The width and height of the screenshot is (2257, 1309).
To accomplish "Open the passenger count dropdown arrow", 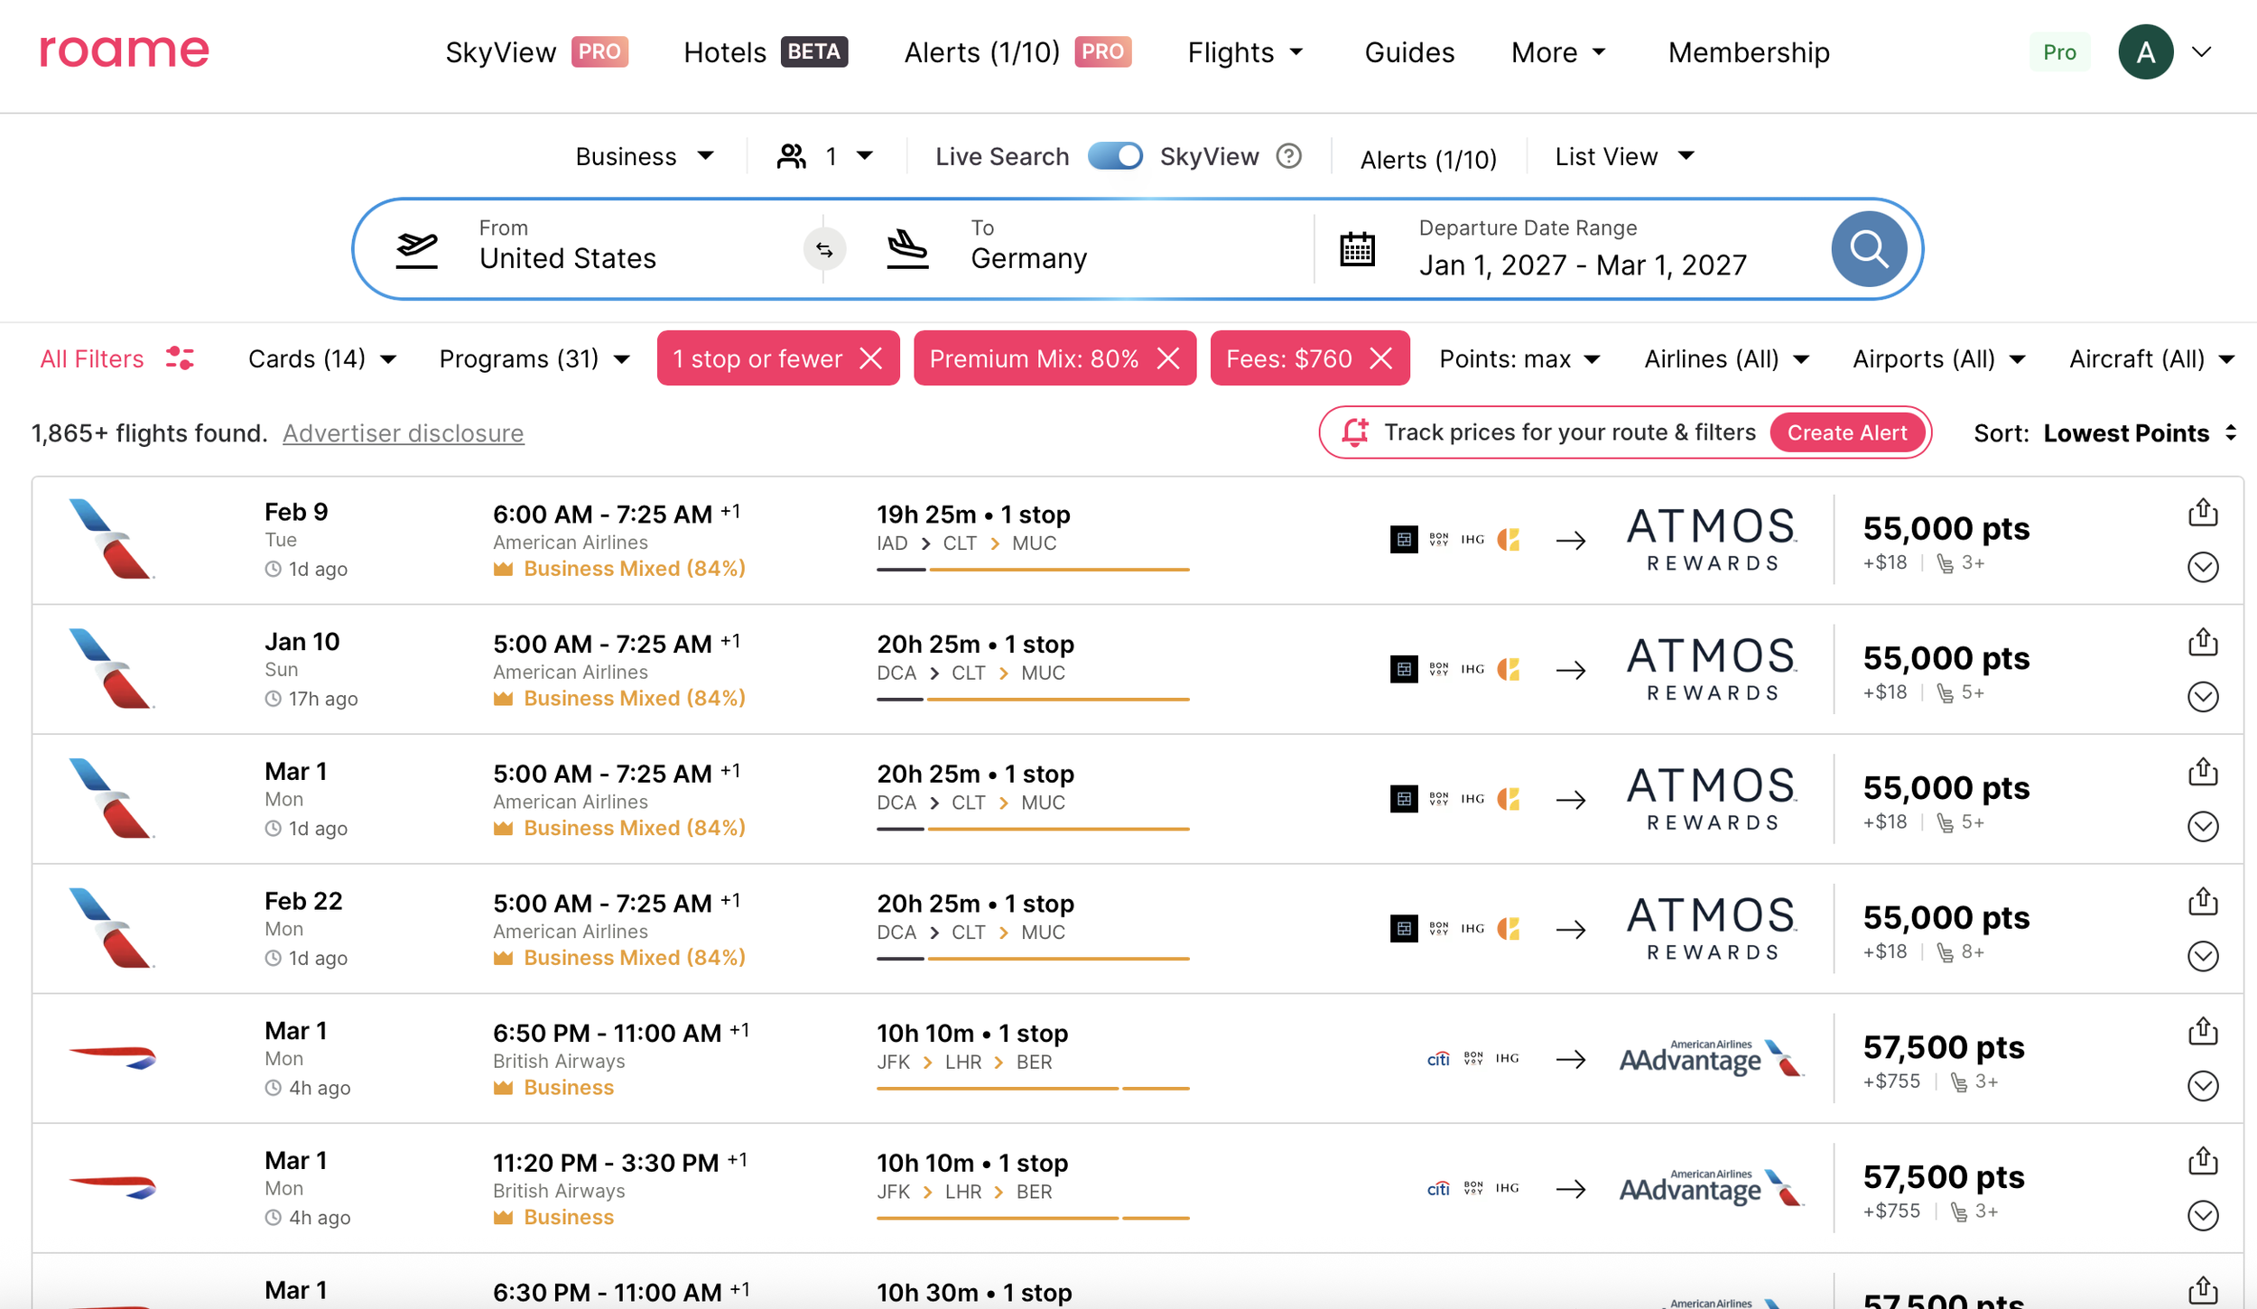I will tap(865, 156).
